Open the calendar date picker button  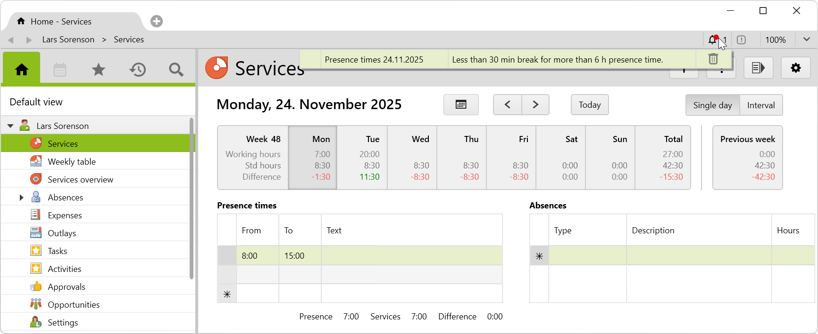pos(460,105)
